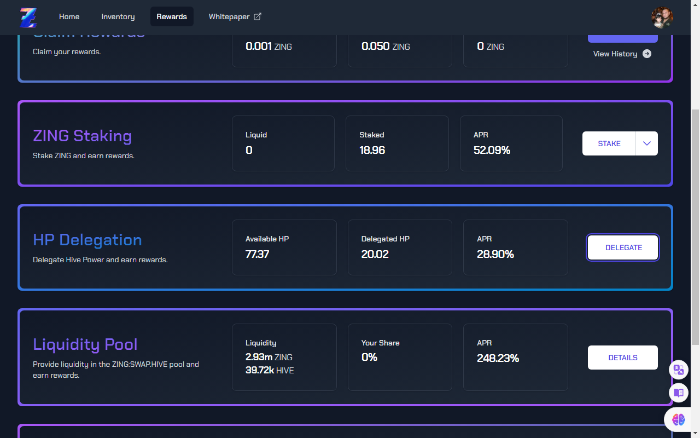The width and height of the screenshot is (700, 438).
Task: Select the Rewards tab
Action: pos(172,16)
